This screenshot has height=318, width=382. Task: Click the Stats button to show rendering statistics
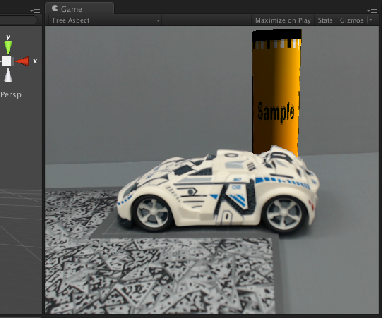click(x=325, y=20)
